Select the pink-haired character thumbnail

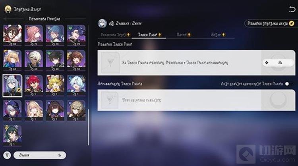pos(34,35)
